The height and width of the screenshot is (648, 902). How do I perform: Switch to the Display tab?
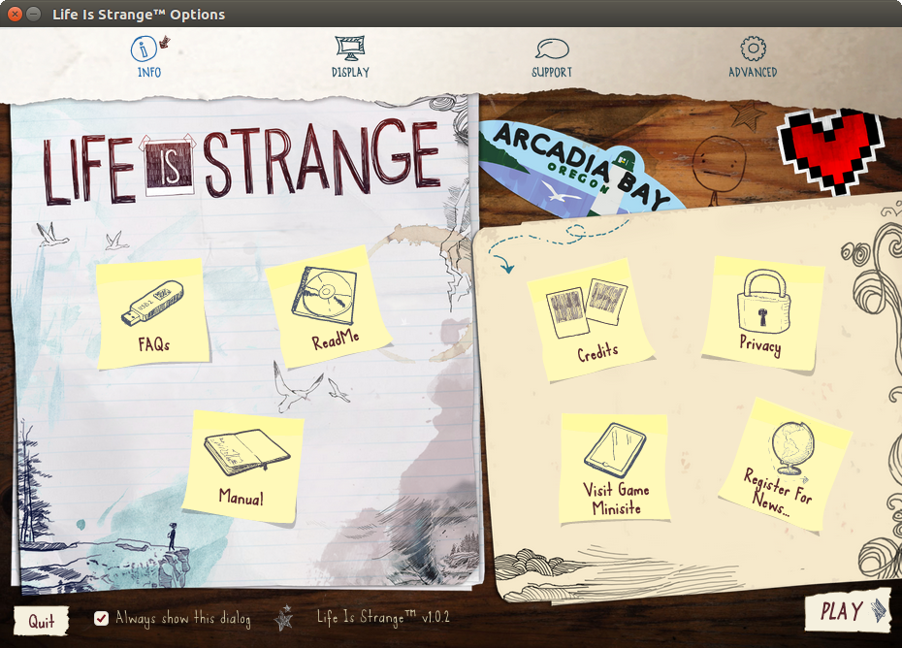click(350, 57)
